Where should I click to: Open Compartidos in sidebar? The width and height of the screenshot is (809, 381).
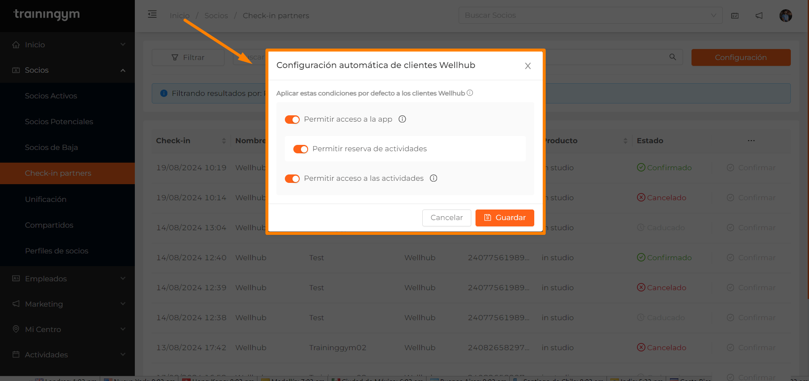click(49, 225)
